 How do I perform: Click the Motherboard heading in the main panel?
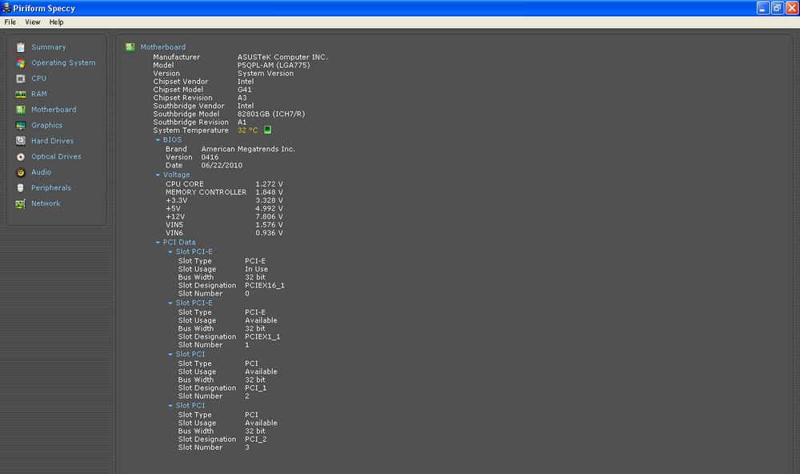click(163, 47)
